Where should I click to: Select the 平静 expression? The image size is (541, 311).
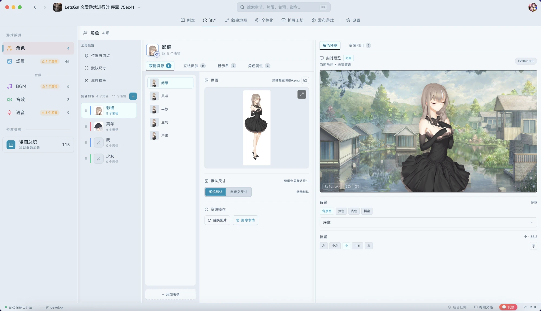tap(170, 109)
